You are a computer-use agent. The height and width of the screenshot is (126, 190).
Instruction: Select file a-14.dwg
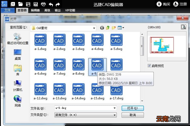click(x=78, y=91)
